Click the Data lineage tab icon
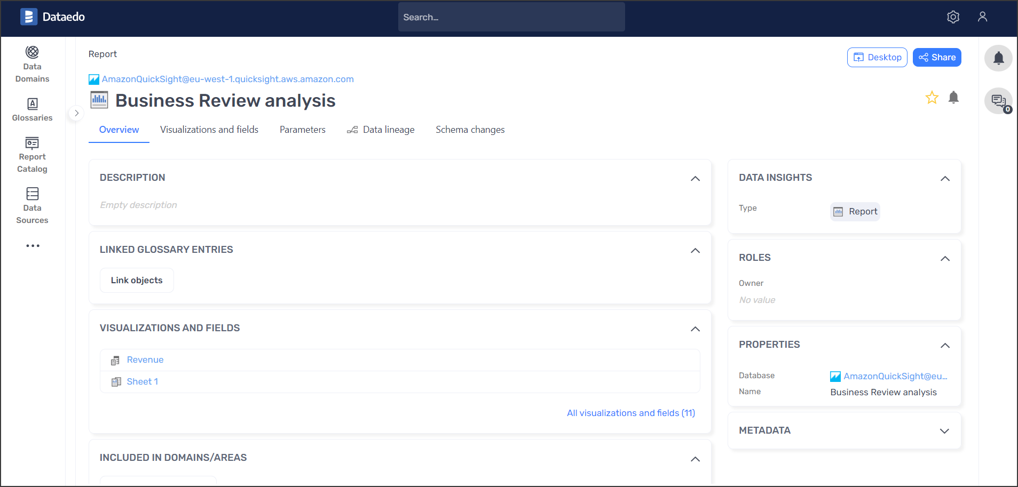 coord(352,130)
